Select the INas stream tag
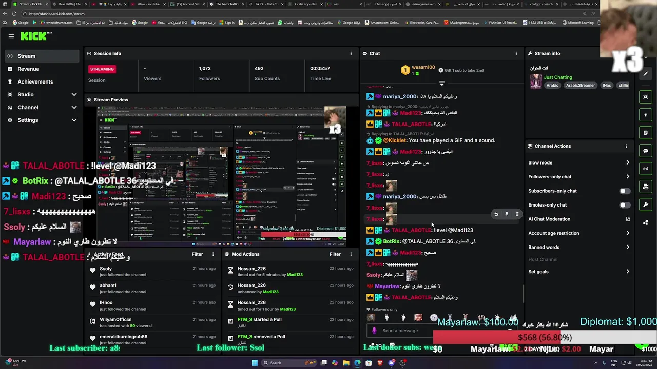 607,86
